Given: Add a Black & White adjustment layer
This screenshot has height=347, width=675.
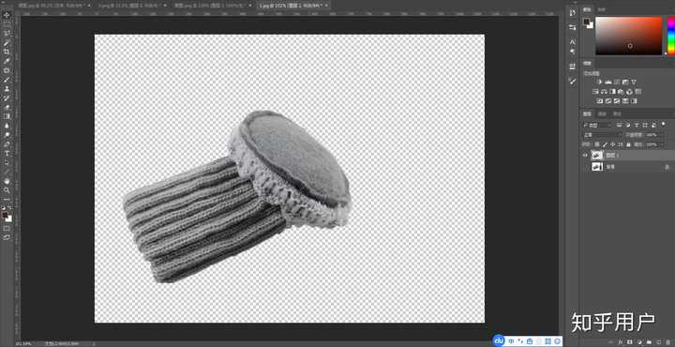Looking at the screenshot, I should tap(612, 92).
